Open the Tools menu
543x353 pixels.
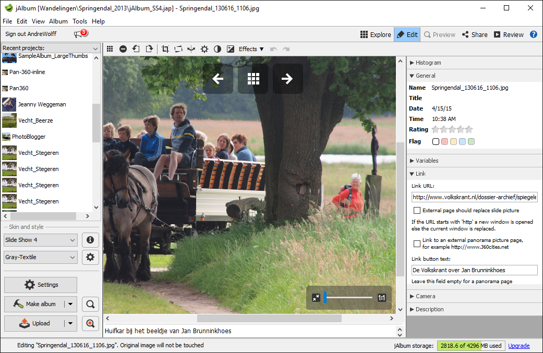pyautogui.click(x=80, y=21)
